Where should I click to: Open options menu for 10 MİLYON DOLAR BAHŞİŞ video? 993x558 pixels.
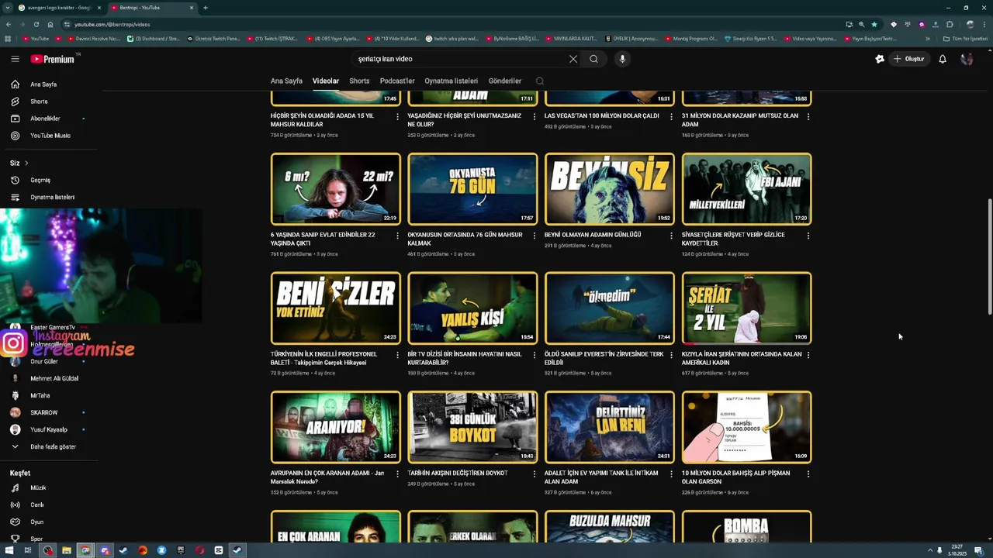coord(808,474)
